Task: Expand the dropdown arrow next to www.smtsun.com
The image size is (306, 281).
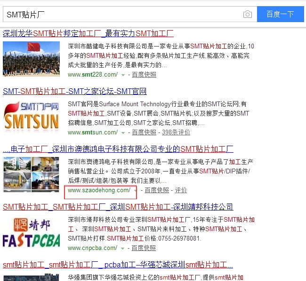Action: (123, 133)
